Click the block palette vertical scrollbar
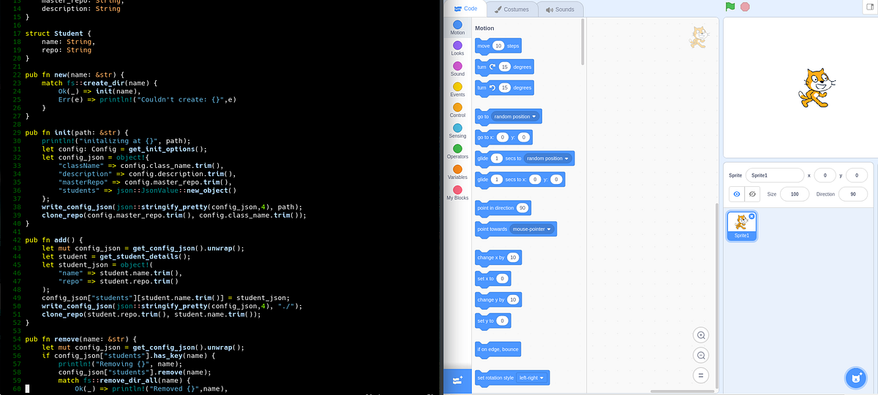This screenshot has width=878, height=395. [x=582, y=42]
